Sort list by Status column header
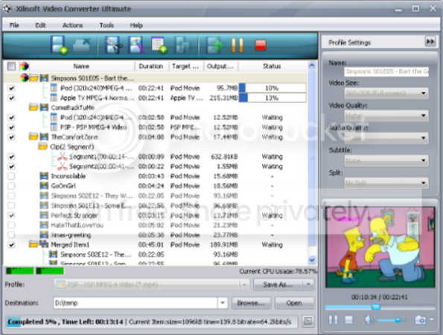This screenshot has height=335, width=443. (272, 66)
